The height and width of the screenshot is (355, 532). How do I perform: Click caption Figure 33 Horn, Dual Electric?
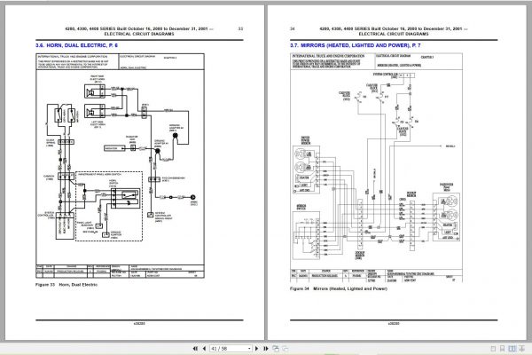[x=66, y=285]
